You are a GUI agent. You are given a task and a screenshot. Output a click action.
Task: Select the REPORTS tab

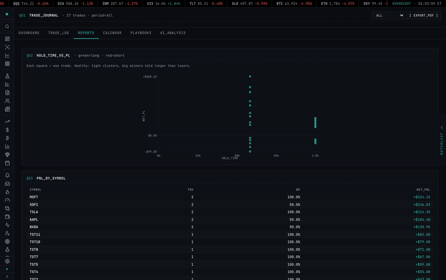click(86, 33)
